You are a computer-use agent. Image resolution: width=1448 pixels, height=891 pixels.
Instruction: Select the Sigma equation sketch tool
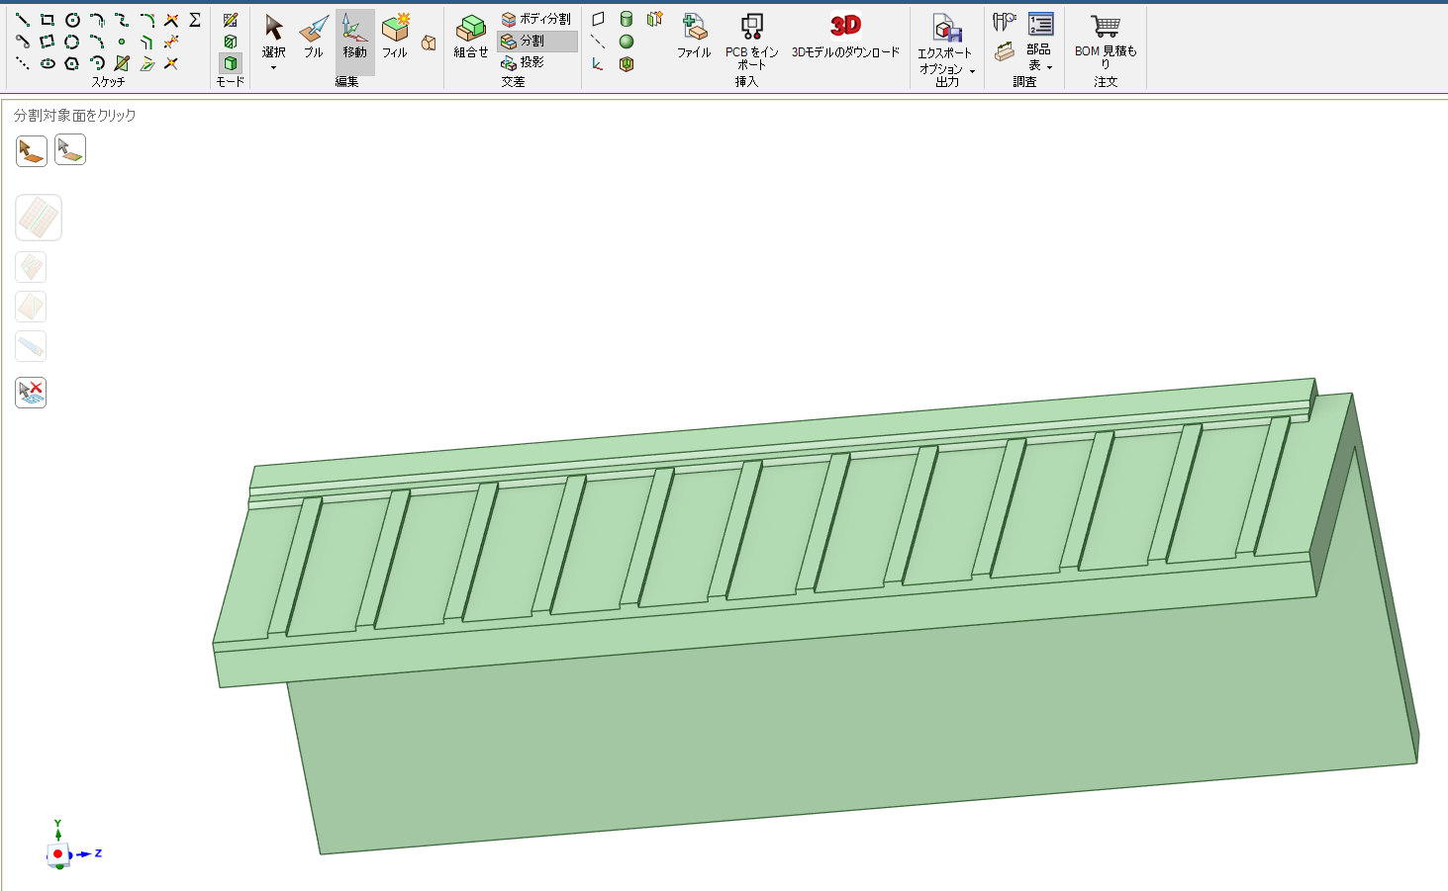(x=195, y=20)
